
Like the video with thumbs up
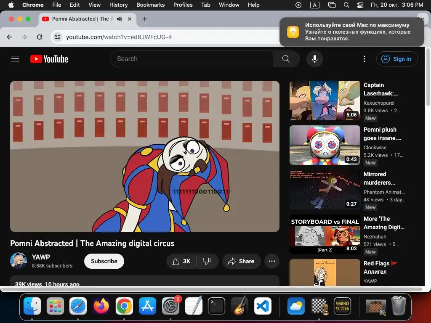pos(181,261)
